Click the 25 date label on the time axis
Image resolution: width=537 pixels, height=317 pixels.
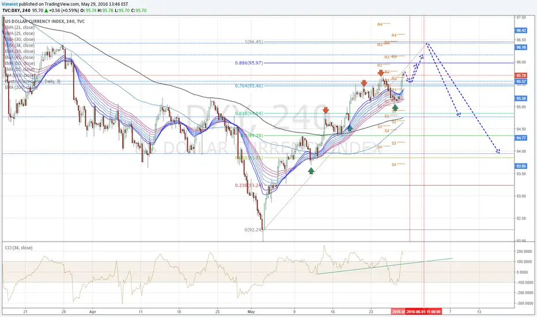tap(217, 312)
